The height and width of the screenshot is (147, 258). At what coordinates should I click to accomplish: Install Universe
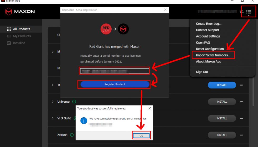[x=222, y=102]
